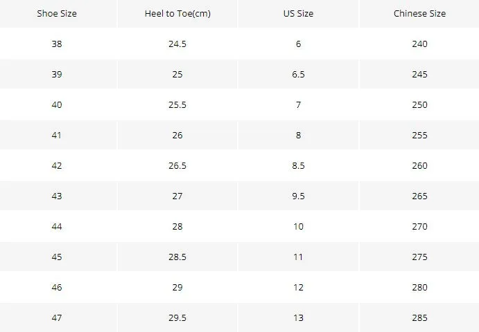Click shoe size 45 cell
This screenshot has height=332, width=479.
click(x=57, y=257)
